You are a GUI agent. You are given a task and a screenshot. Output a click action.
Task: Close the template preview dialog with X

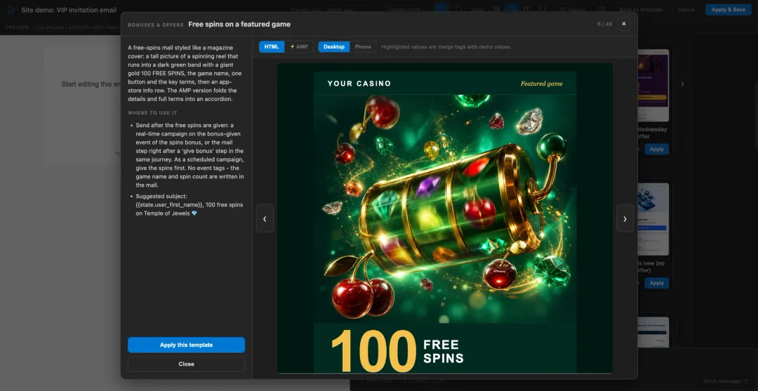pyautogui.click(x=624, y=24)
